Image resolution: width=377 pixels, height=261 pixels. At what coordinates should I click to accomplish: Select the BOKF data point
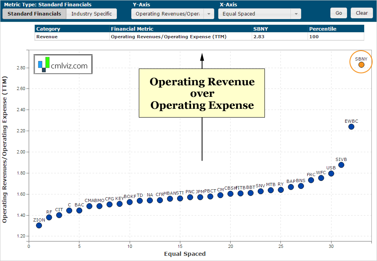[130, 202]
